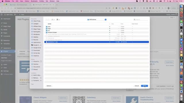Image resolution: width=184 pixels, height=103 pixels.
Task: Select WebDev folder in sidebar
Action: coord(35,37)
